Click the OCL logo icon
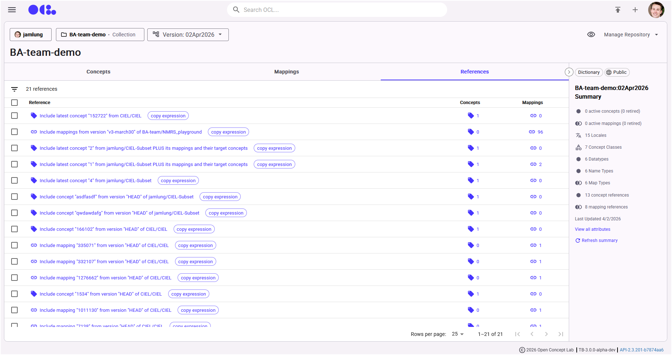672x355 pixels. [x=42, y=10]
